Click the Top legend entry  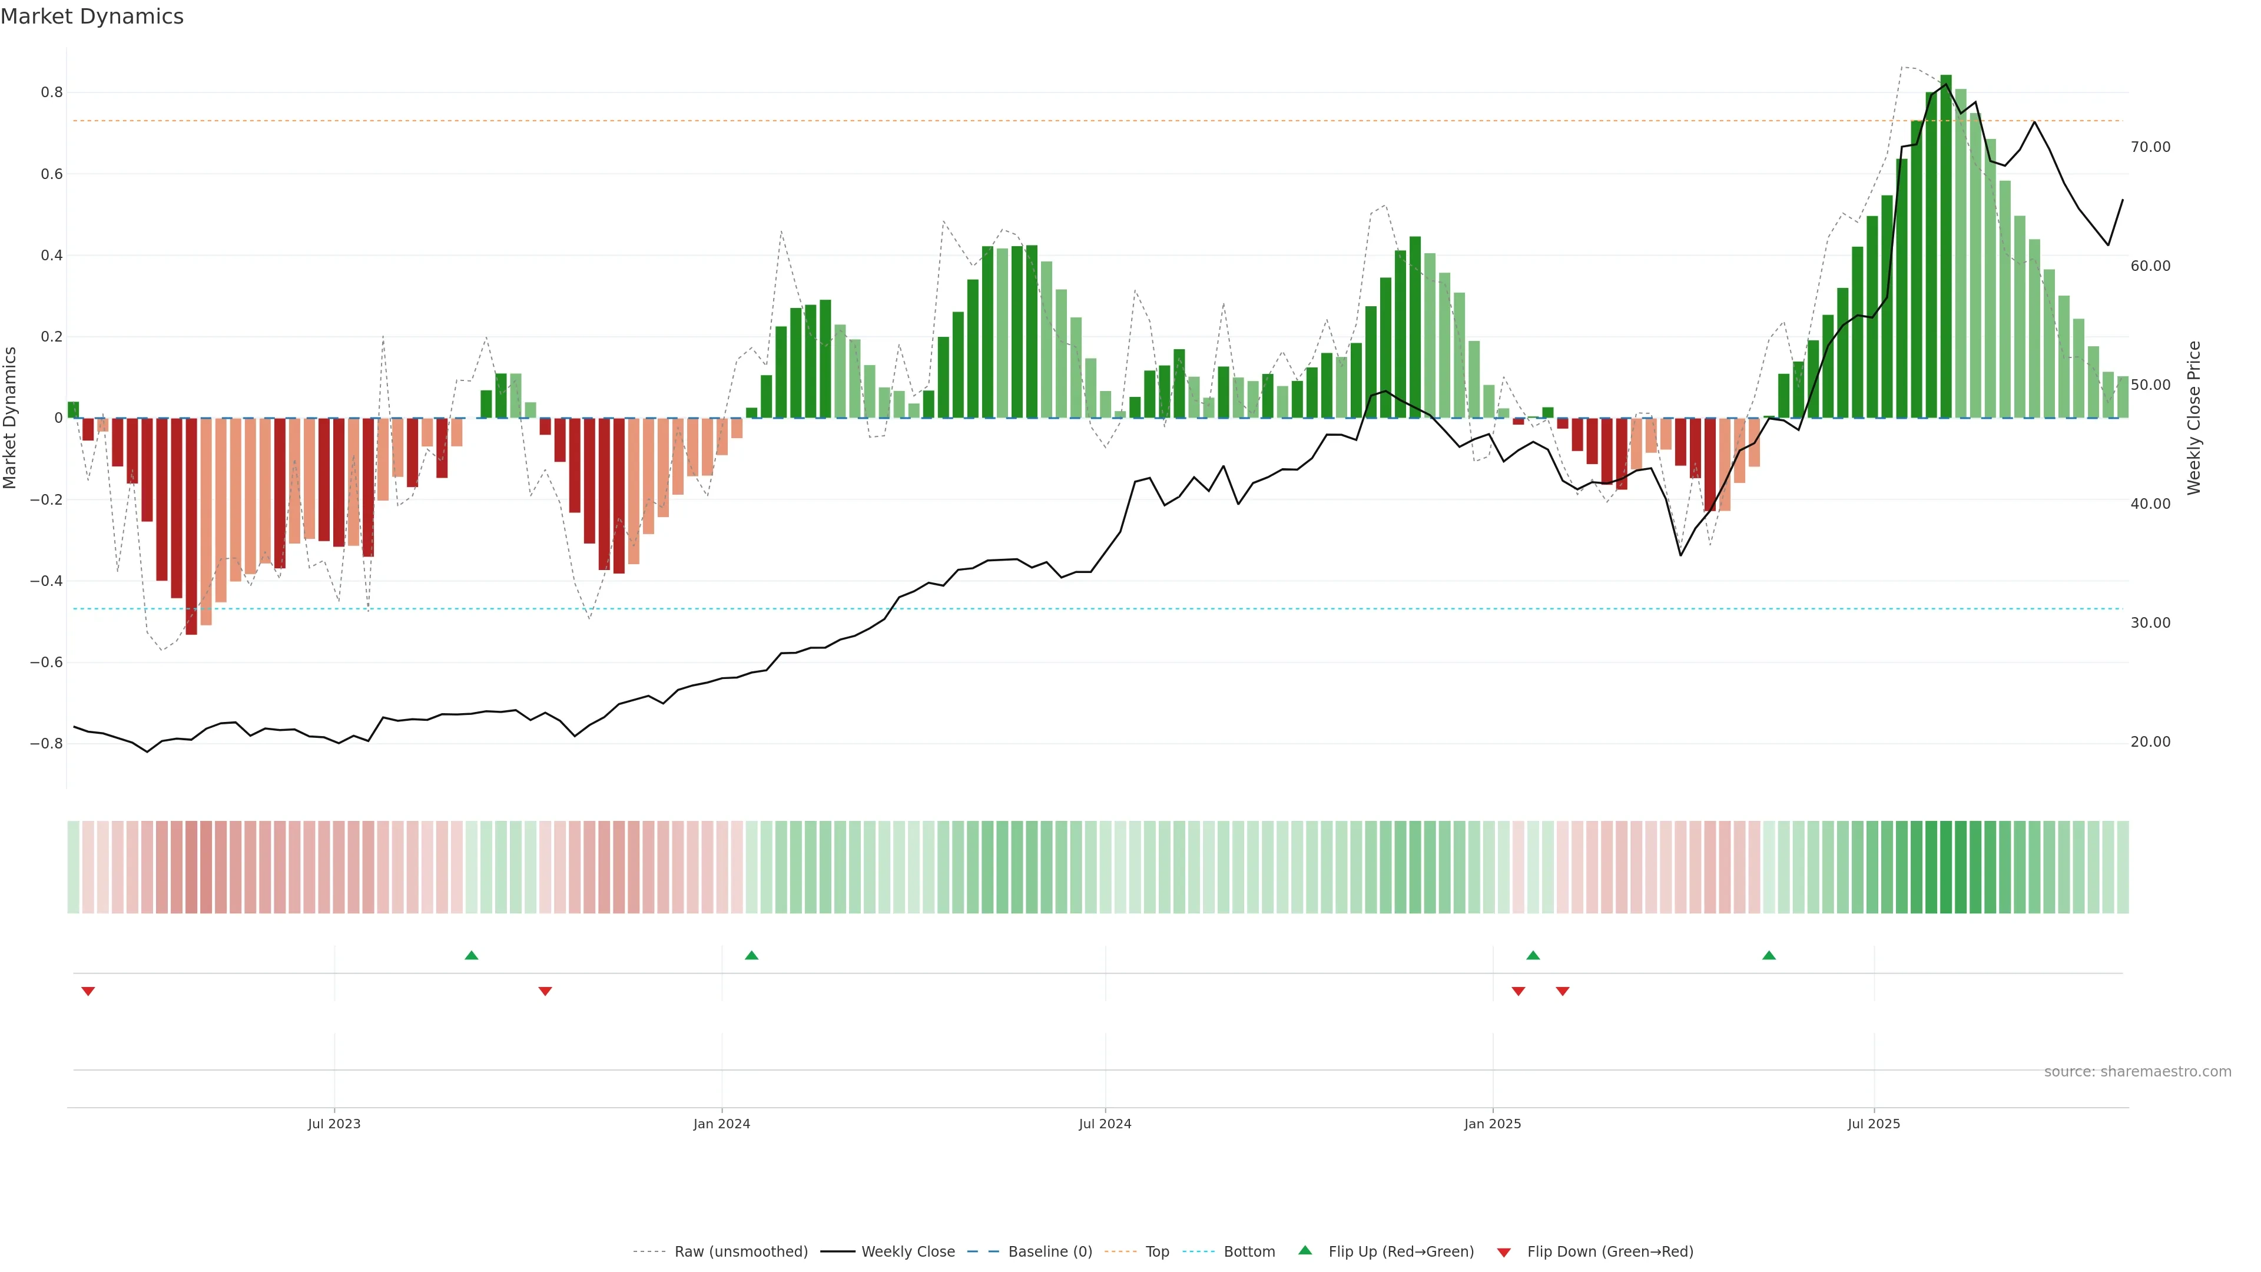(x=1157, y=1252)
